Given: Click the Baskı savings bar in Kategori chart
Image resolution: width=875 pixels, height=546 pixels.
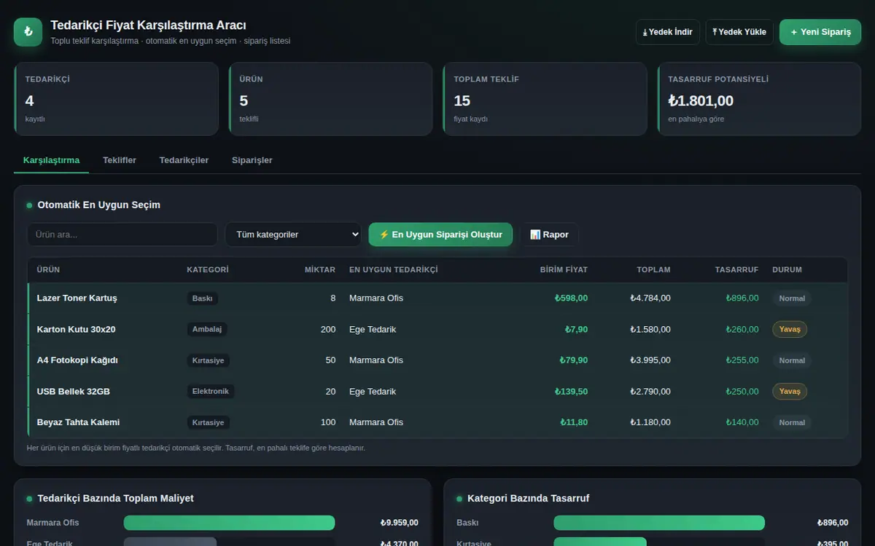Looking at the screenshot, I should coord(659,523).
